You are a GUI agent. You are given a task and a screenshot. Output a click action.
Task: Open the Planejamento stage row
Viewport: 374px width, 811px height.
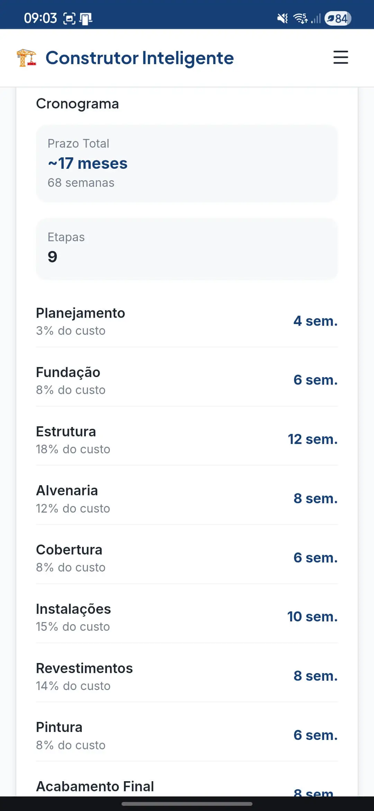coord(187,321)
